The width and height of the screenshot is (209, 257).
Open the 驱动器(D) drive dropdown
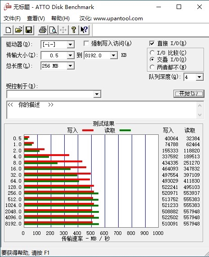click(71, 45)
